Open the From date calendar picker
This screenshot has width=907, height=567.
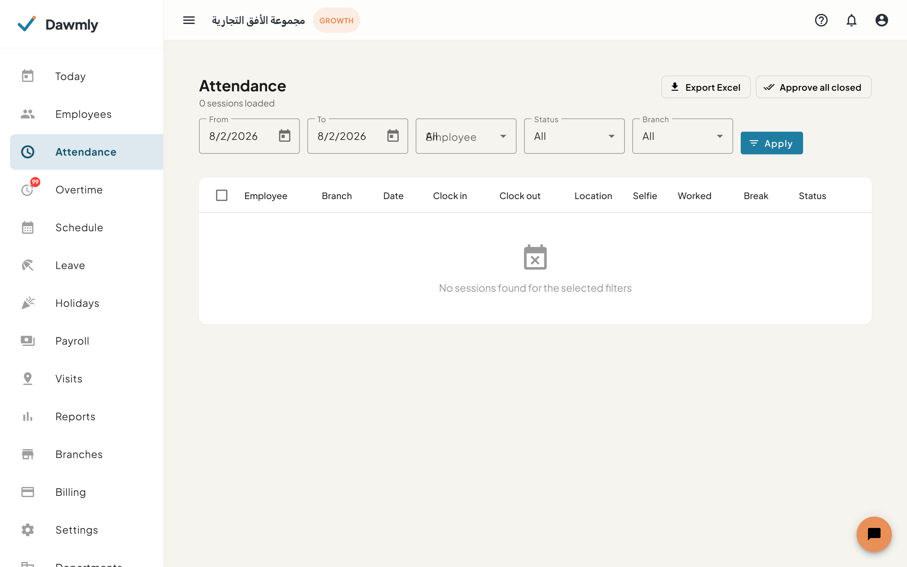(284, 136)
